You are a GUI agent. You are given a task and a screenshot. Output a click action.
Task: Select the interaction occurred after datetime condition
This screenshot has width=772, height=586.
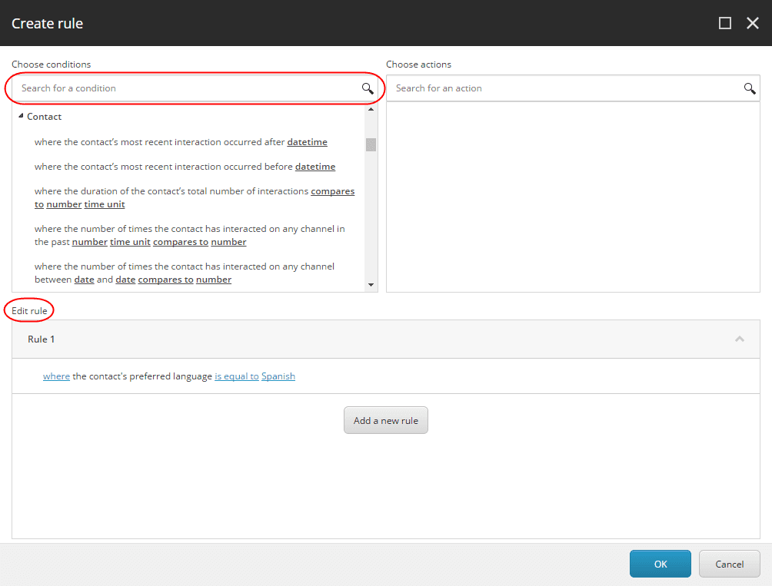point(181,142)
